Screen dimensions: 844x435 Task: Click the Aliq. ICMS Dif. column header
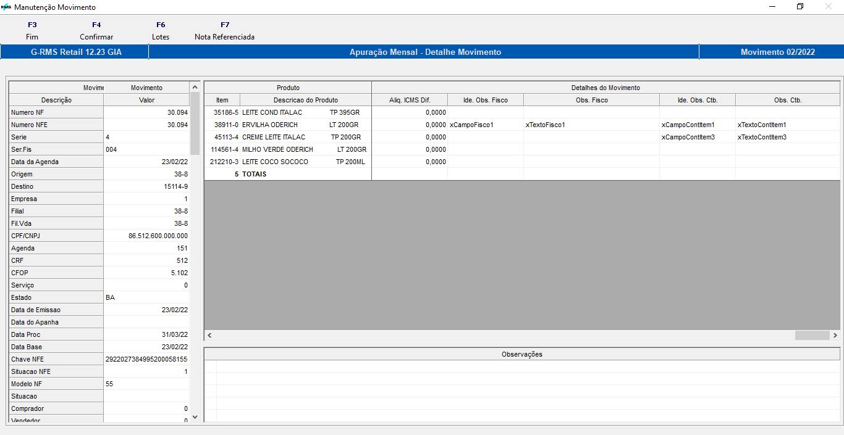(410, 100)
